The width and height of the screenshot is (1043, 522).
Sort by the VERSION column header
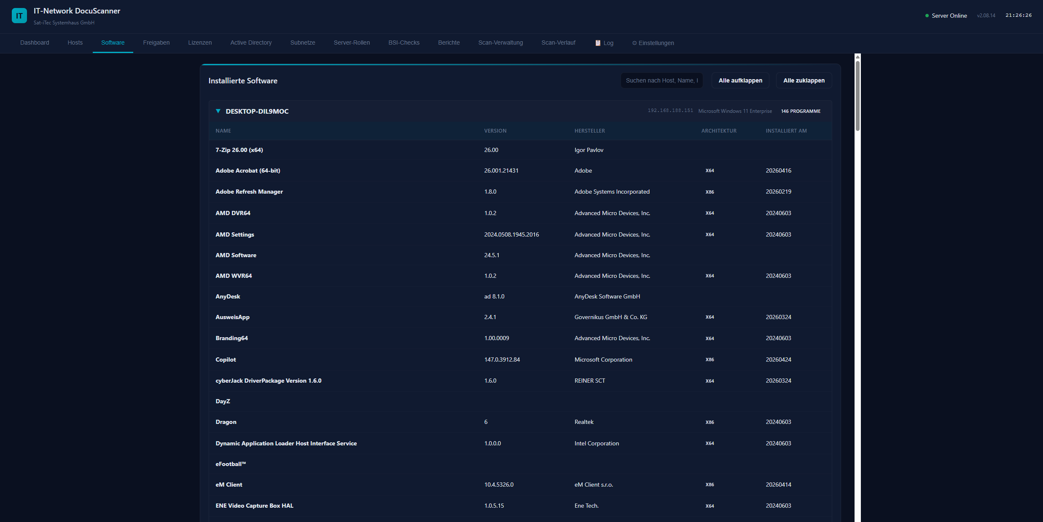[x=495, y=130]
